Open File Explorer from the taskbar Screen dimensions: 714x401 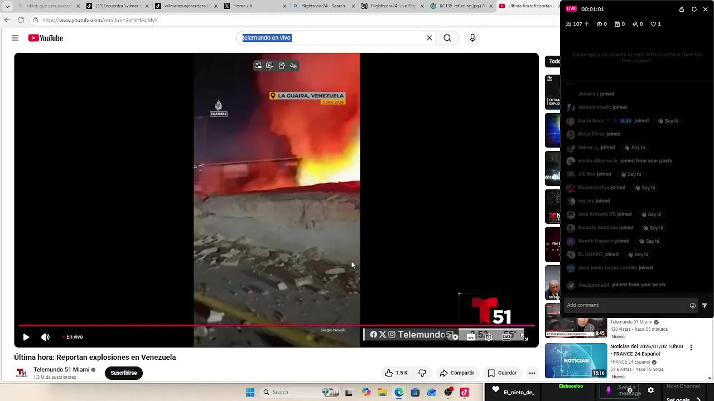383,392
